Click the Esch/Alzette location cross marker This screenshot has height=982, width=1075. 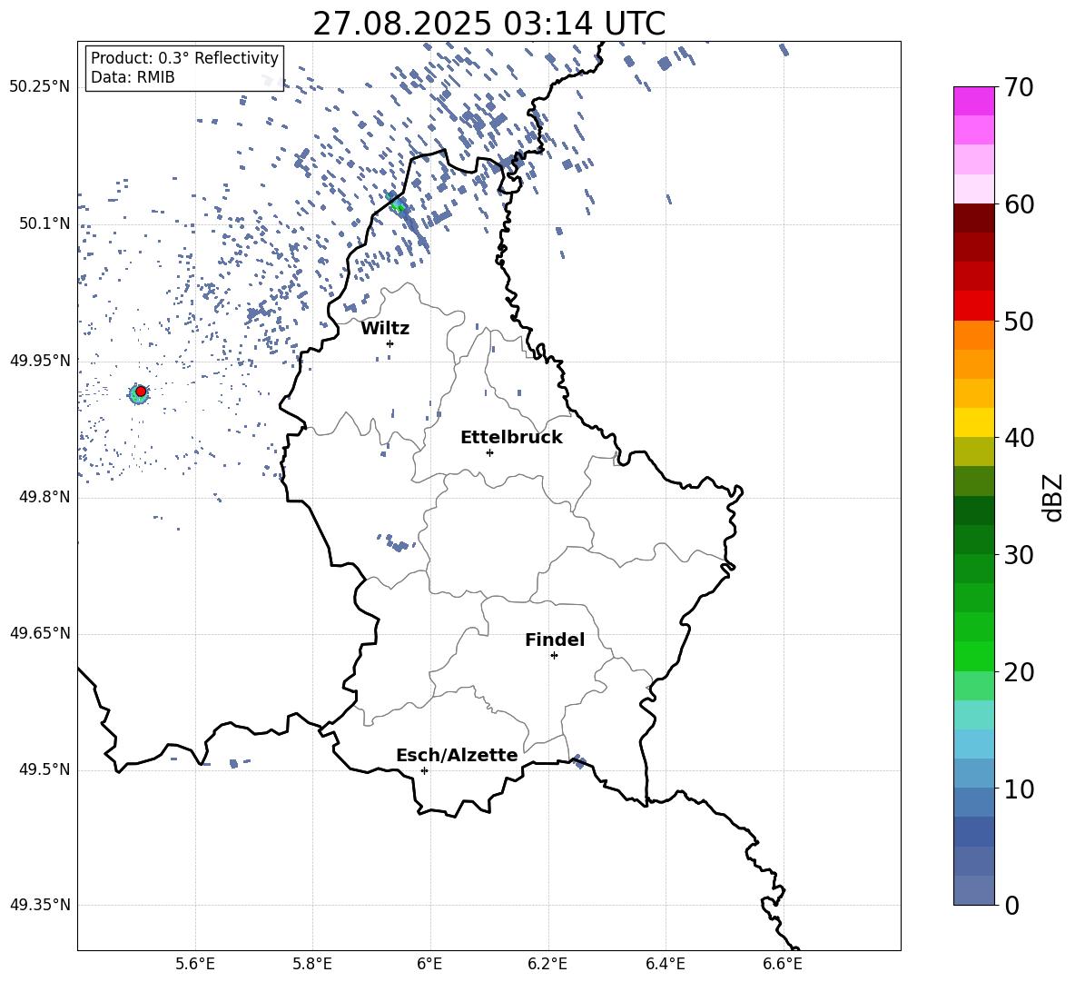click(424, 770)
